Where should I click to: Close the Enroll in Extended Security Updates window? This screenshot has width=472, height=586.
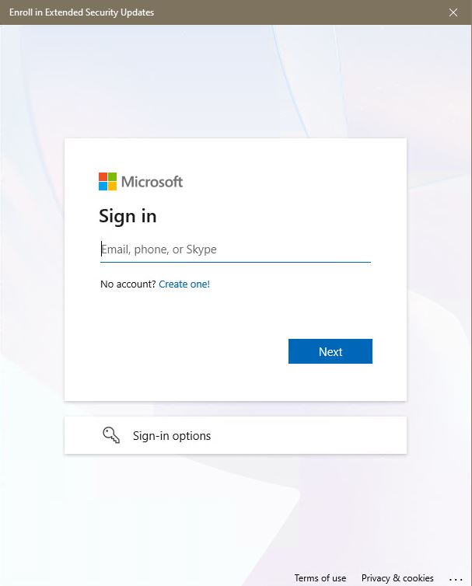[453, 12]
